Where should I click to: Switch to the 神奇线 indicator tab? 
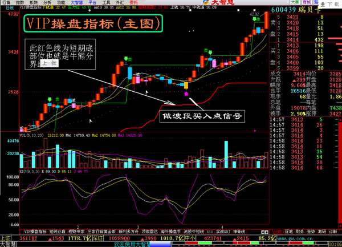[239, 232]
